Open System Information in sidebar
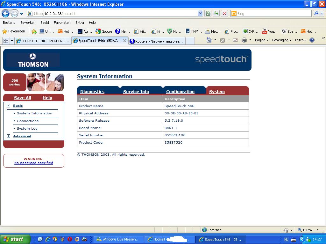 coord(34,113)
